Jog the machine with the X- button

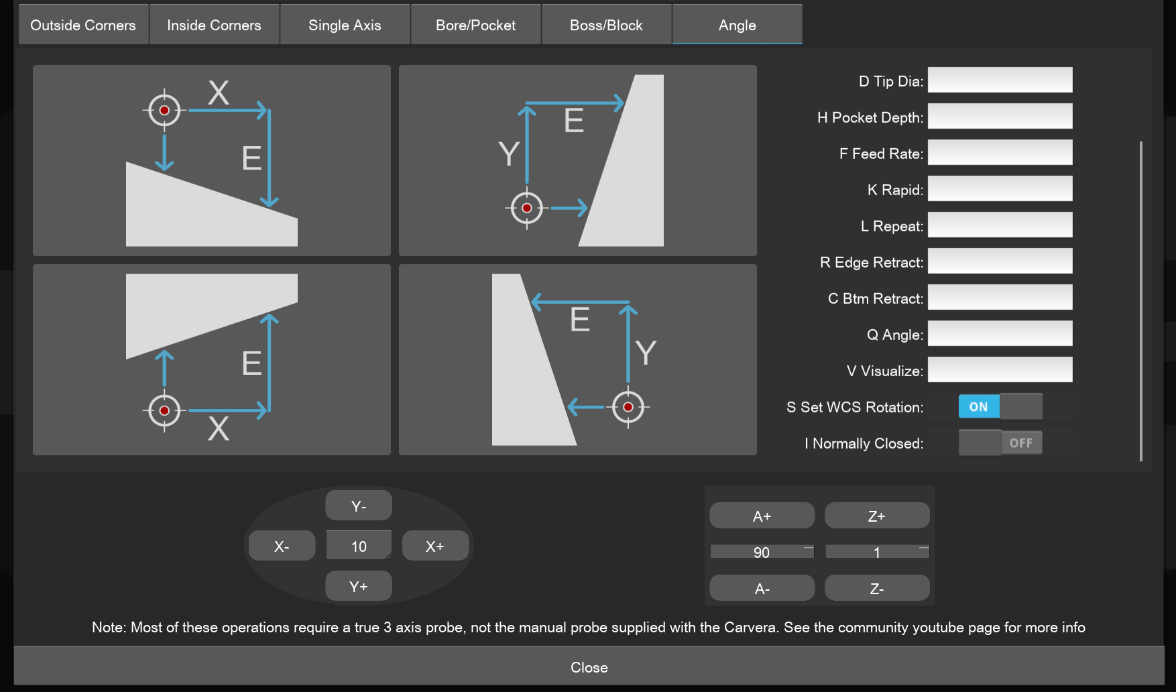tap(282, 546)
